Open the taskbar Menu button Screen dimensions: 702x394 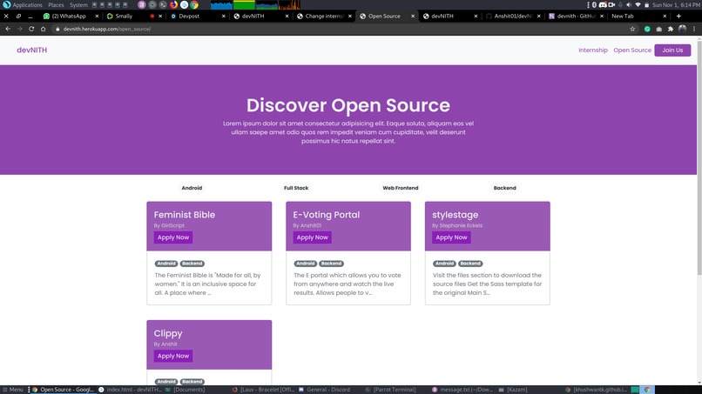[x=13, y=390]
